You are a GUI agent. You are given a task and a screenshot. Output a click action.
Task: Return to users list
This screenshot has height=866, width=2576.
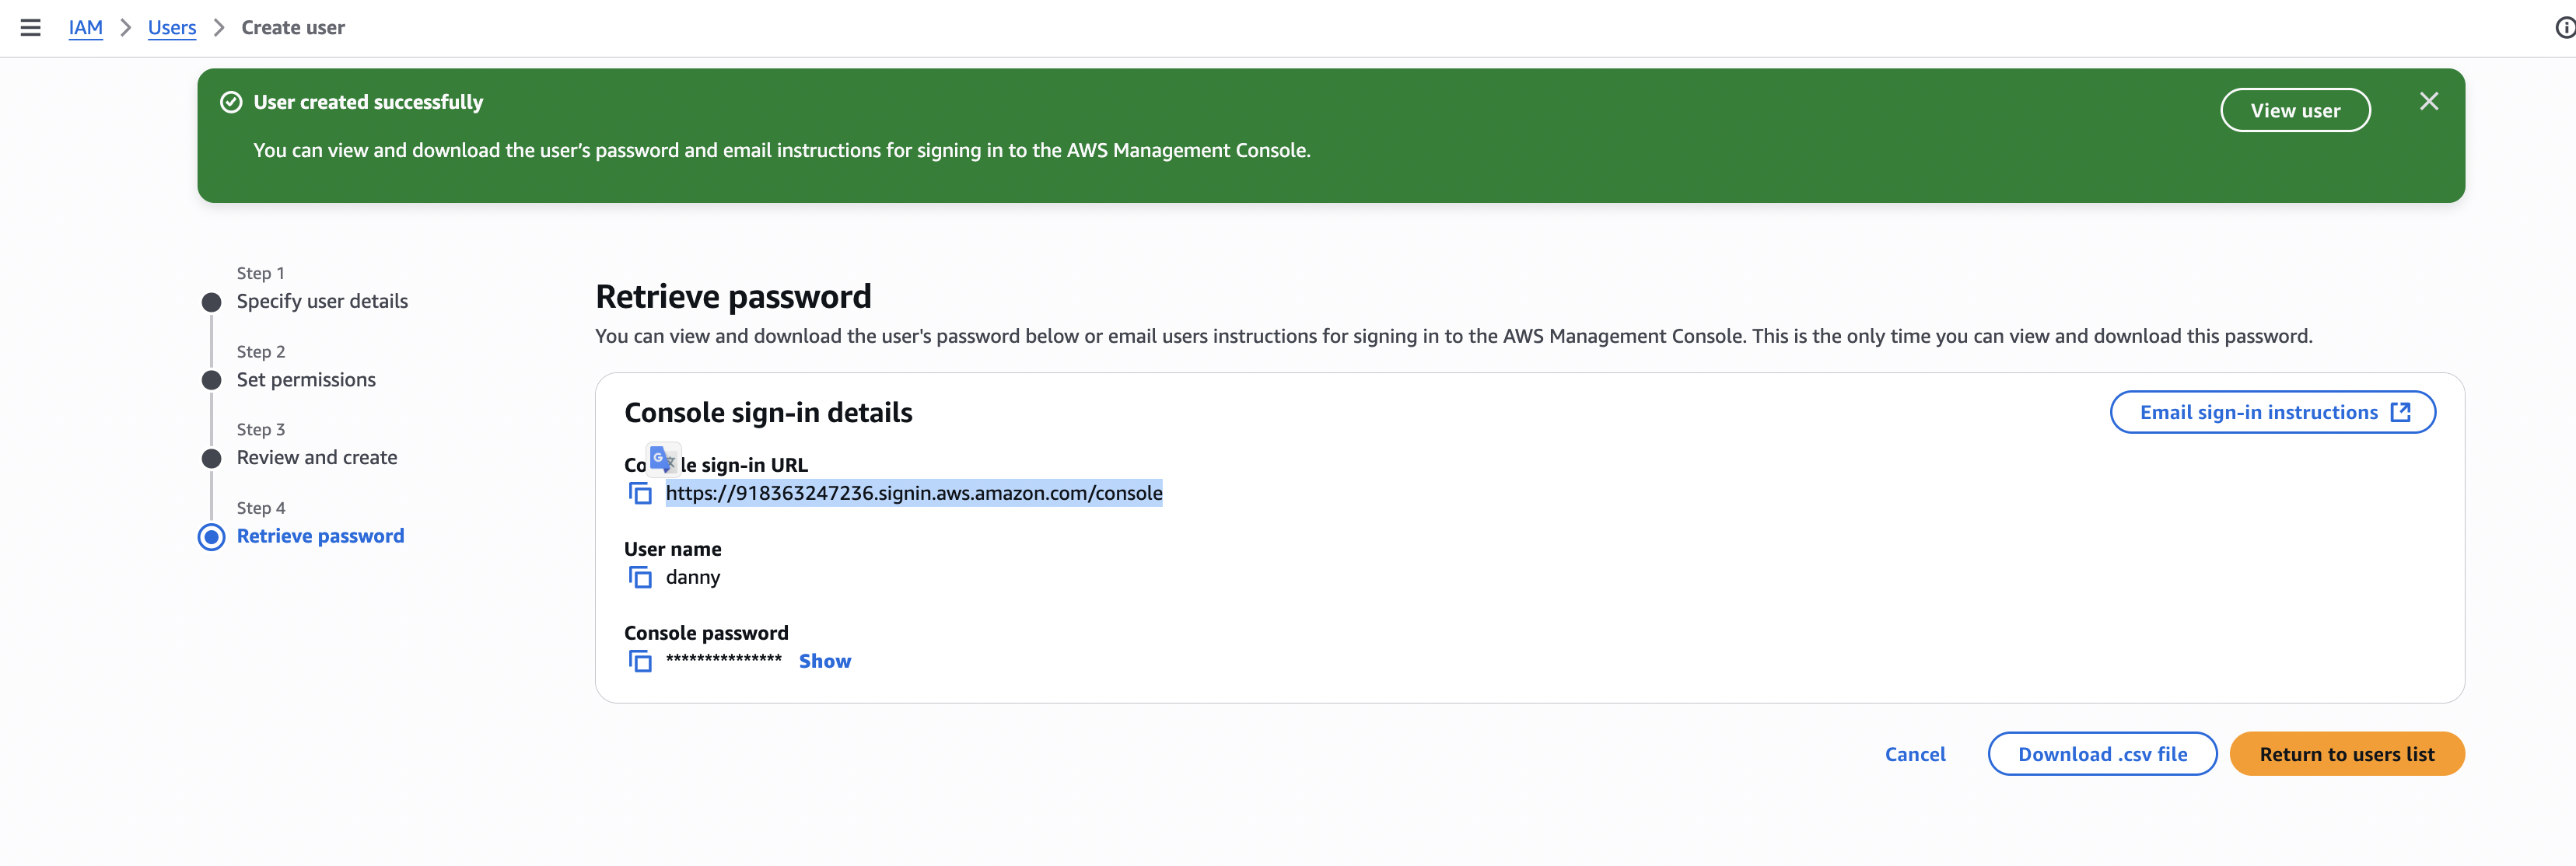coord(2346,754)
